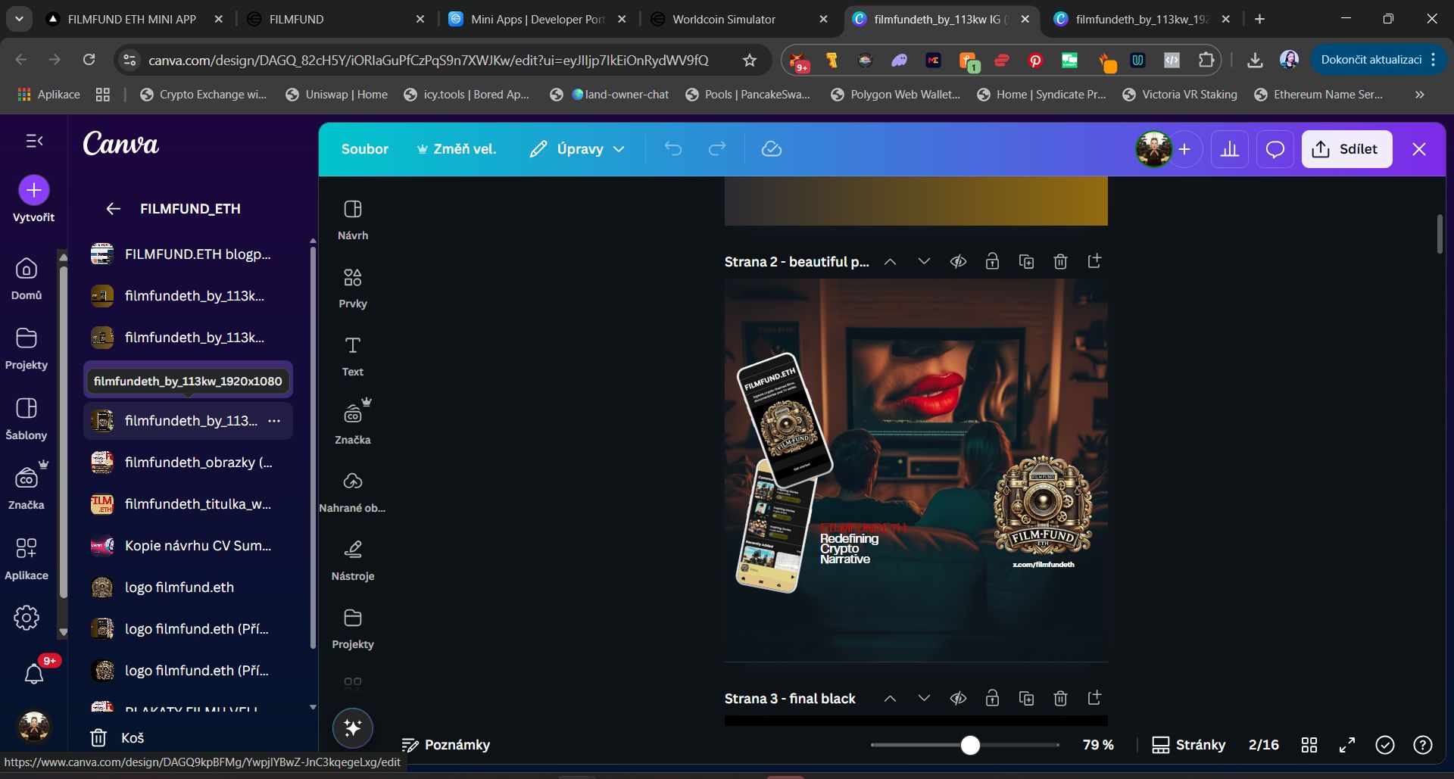Open Změň vel. resize menu
The width and height of the screenshot is (1454, 779).
tap(457, 149)
